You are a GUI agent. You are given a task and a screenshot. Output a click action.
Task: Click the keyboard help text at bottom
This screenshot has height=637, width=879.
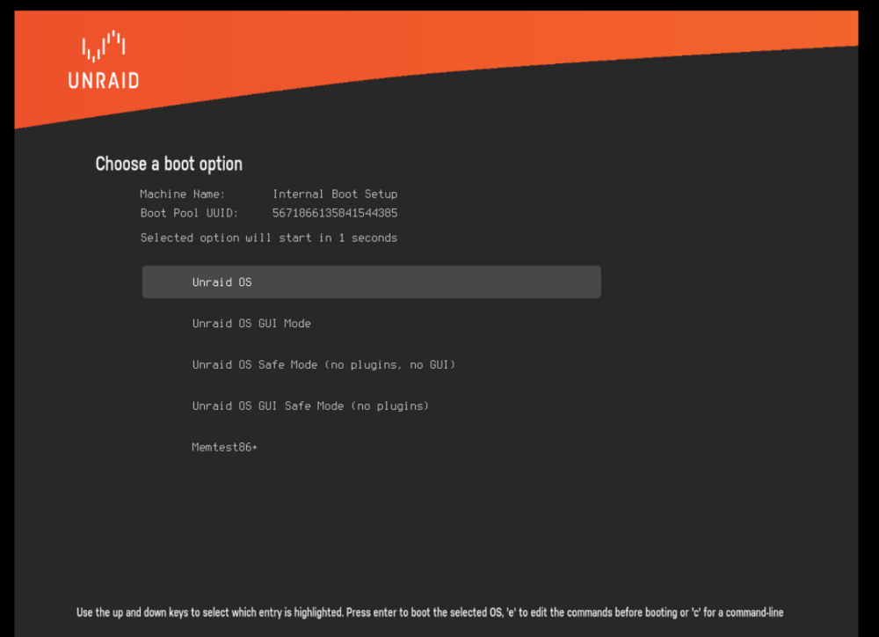pos(430,612)
